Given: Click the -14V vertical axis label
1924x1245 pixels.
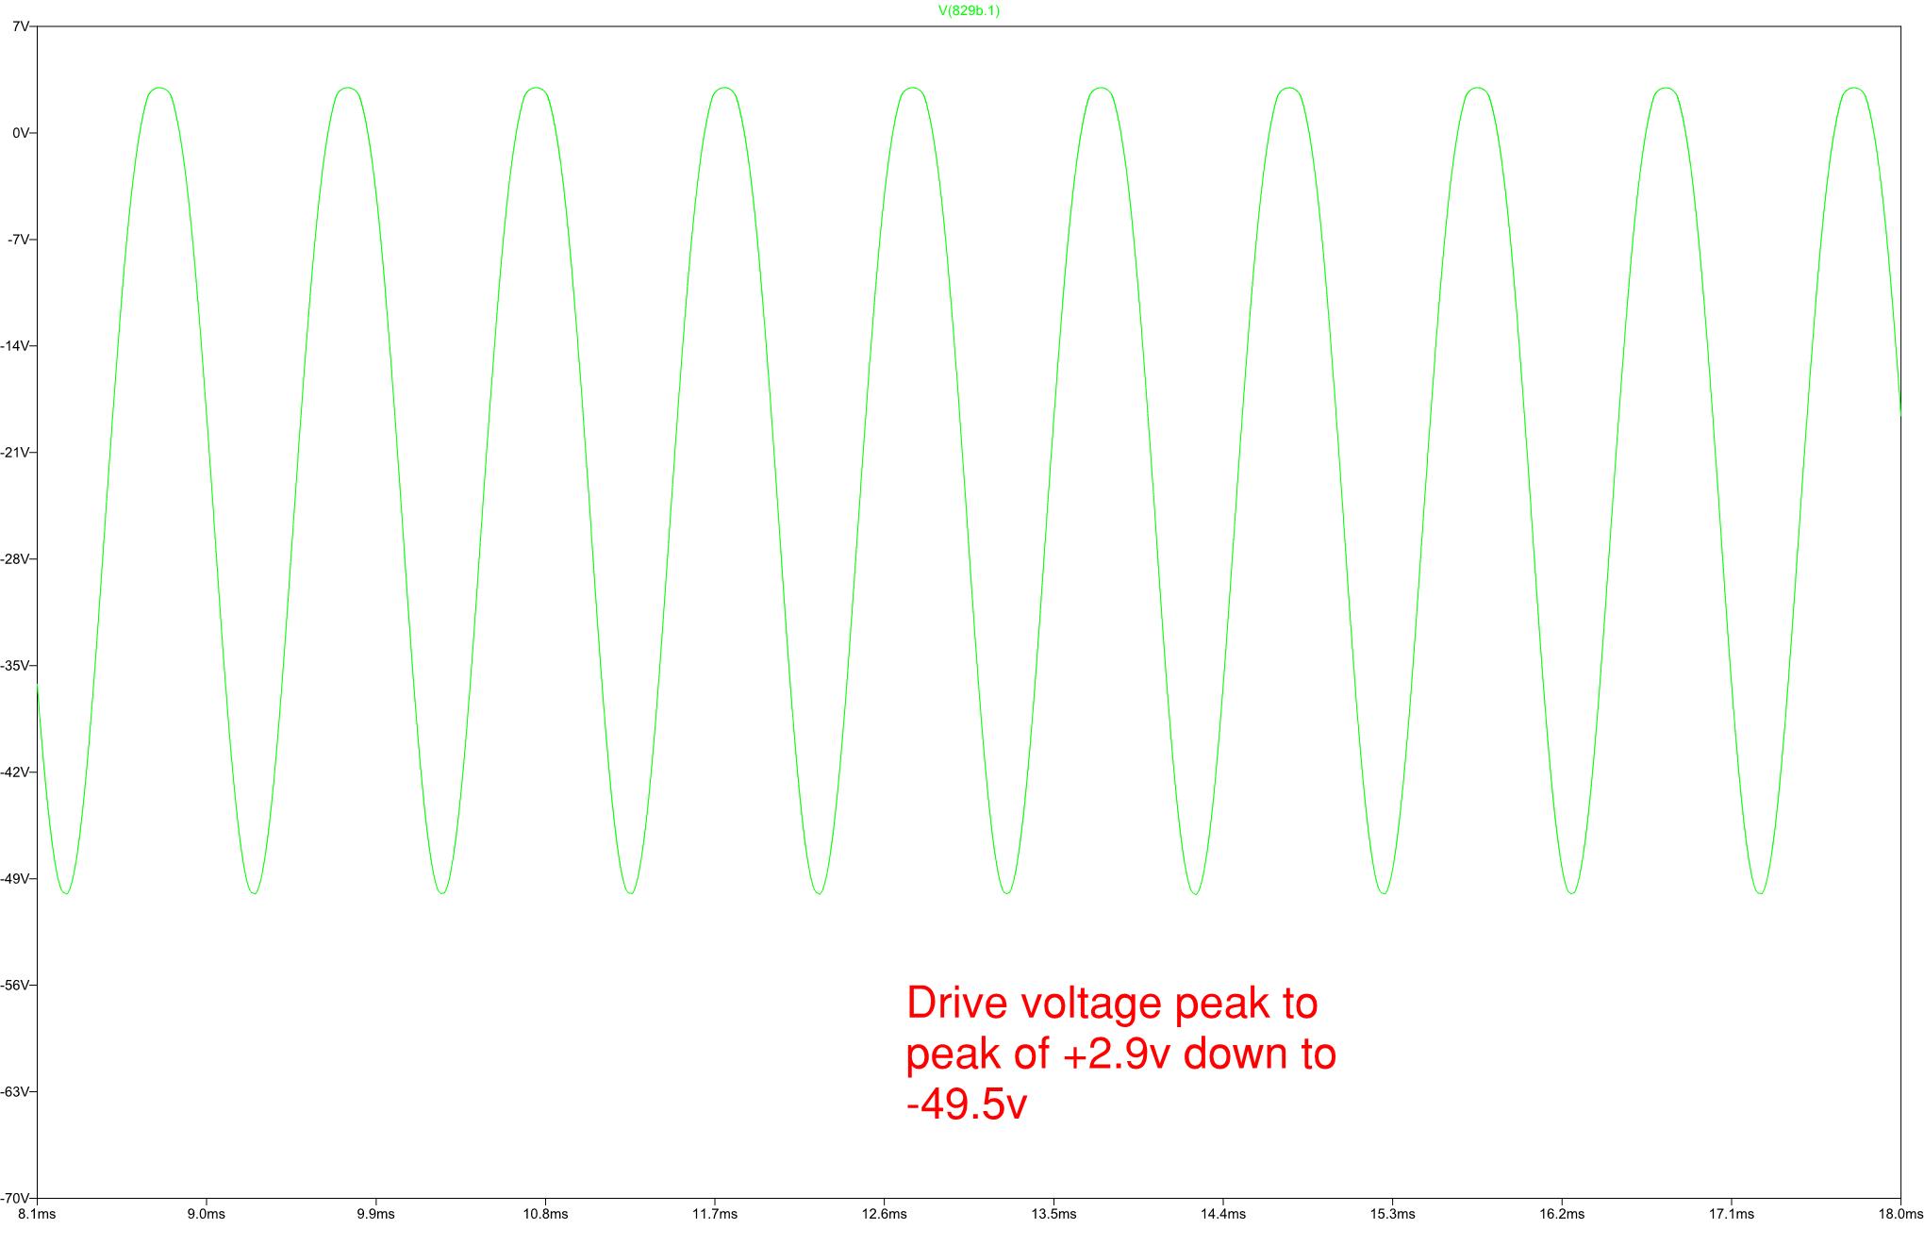Looking at the screenshot, I should point(14,346).
